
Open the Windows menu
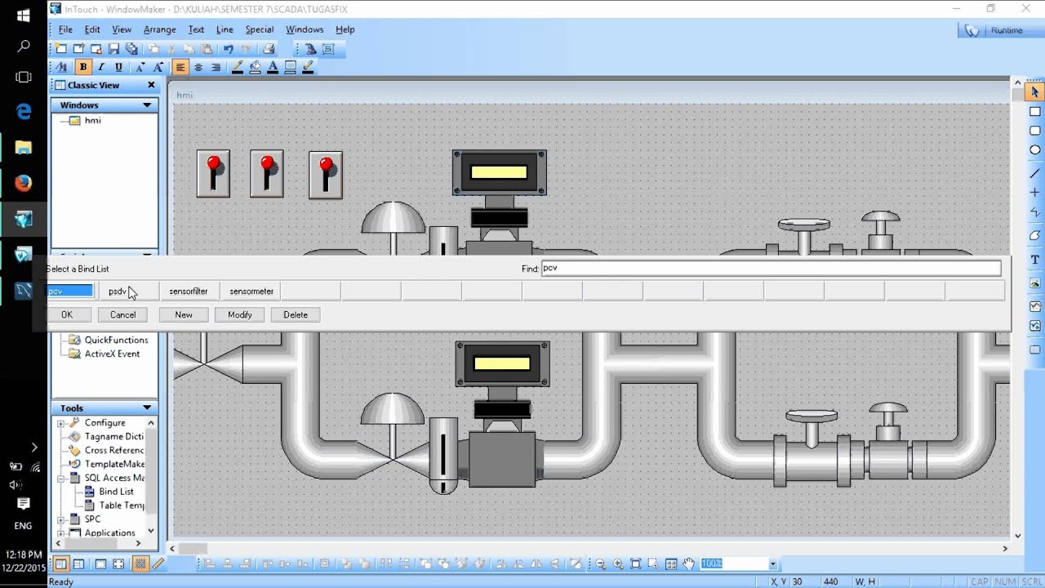(x=305, y=29)
